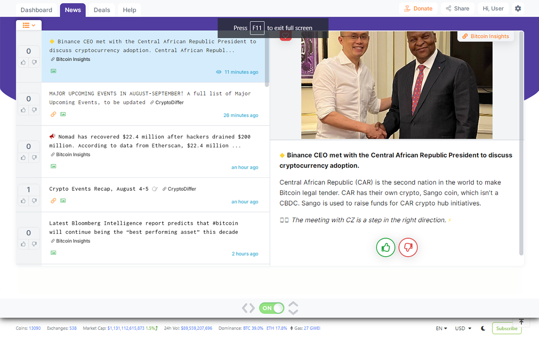Toggle dark mode with the moon icon

click(483, 328)
